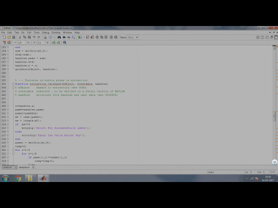The height and width of the screenshot is (208, 278).
Task: Collapse the for j=1:8 loop
Action: (13, 154)
